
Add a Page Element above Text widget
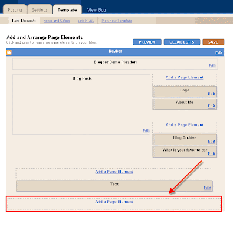(114, 172)
